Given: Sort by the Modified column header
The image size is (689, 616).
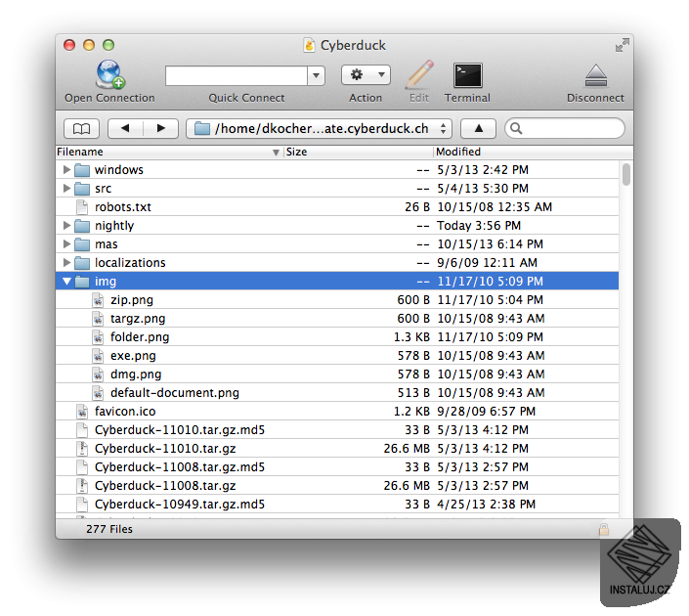Looking at the screenshot, I should coord(534,153).
